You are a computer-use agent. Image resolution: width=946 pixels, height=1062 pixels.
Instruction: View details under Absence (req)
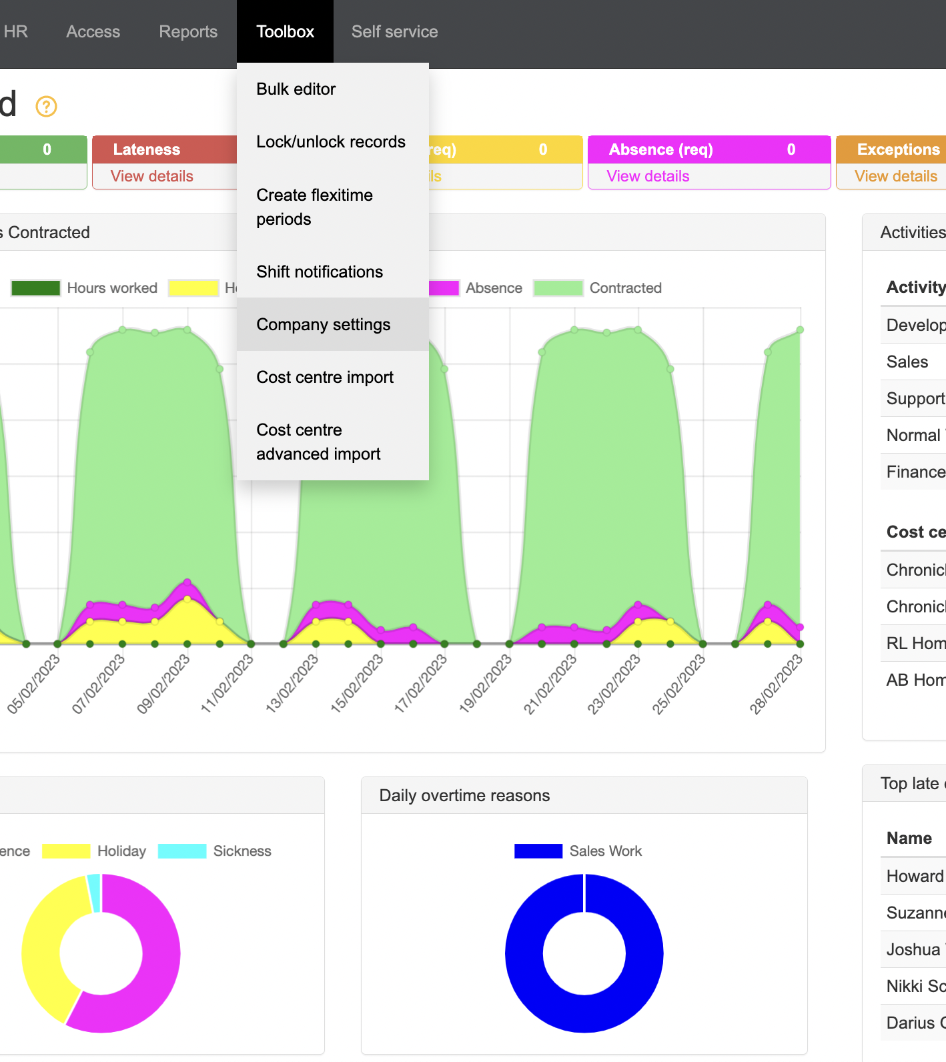tap(648, 176)
